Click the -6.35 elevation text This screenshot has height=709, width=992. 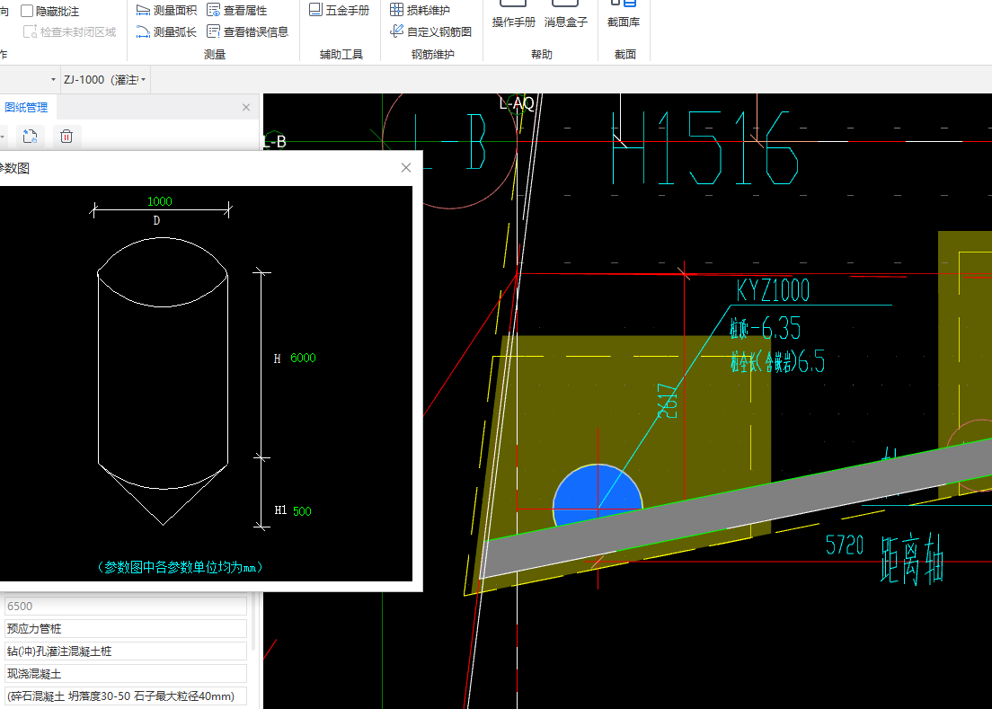click(776, 329)
